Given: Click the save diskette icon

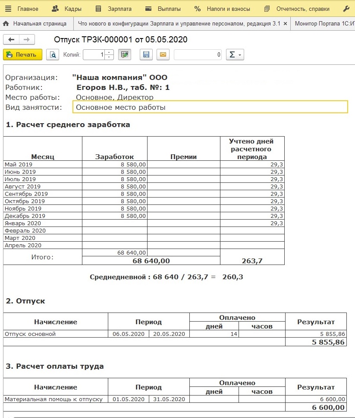Looking at the screenshot, I should pos(146,54).
